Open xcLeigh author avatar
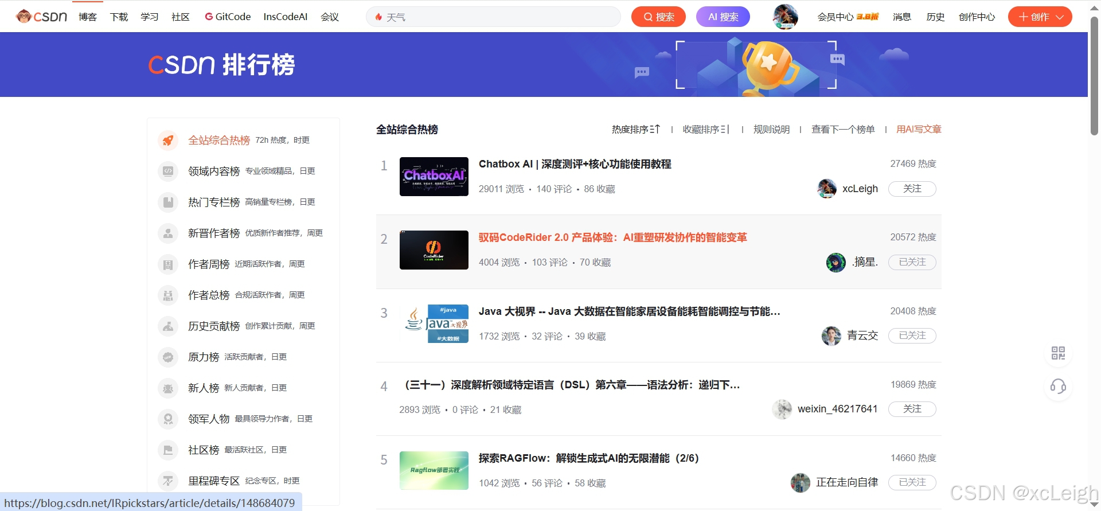This screenshot has width=1101, height=511. coord(826,189)
